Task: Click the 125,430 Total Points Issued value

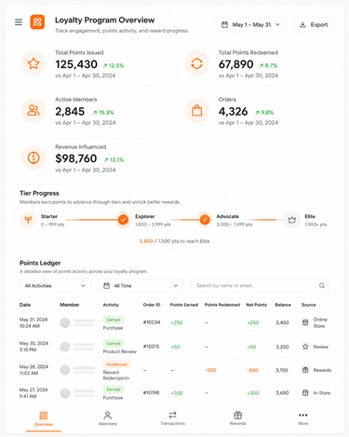Action: coord(76,64)
